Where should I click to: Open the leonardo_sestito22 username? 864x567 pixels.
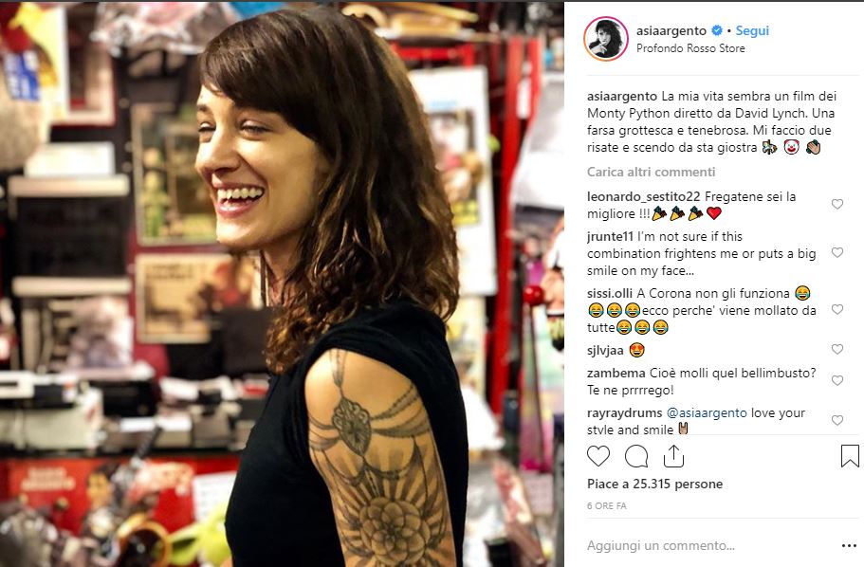tap(643, 196)
